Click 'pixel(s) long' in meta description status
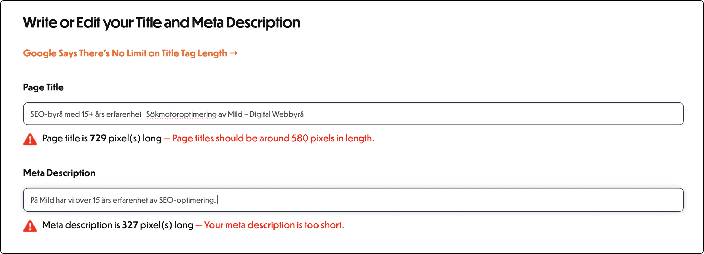Viewport: 704px width, 254px height. click(x=167, y=225)
